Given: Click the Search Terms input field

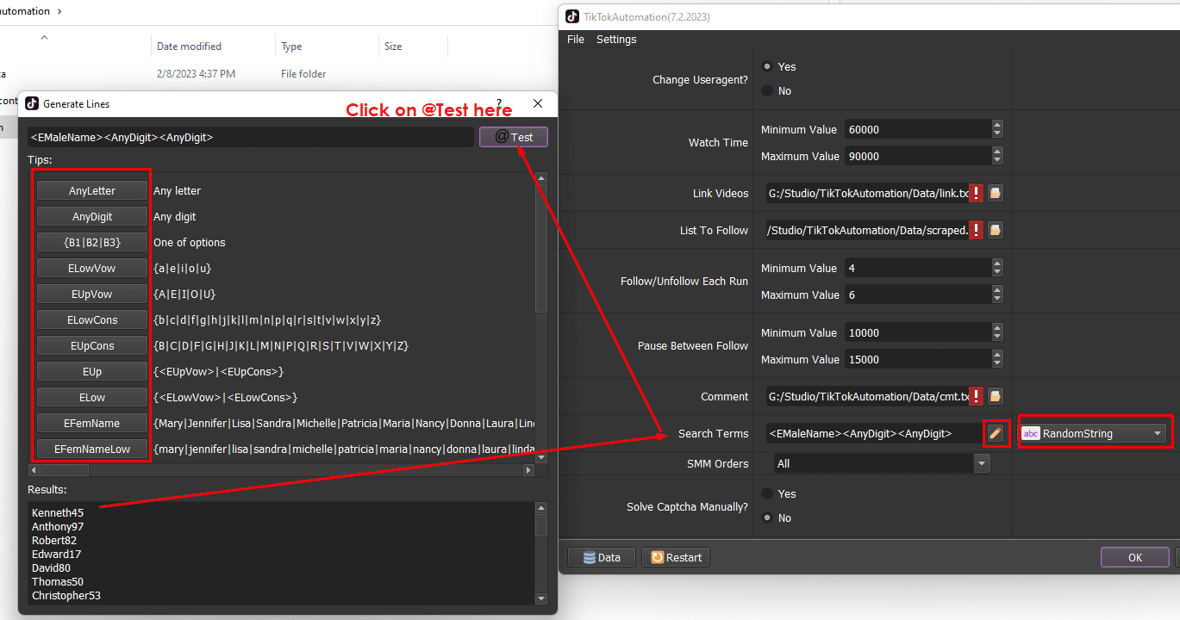Looking at the screenshot, I should click(x=873, y=433).
